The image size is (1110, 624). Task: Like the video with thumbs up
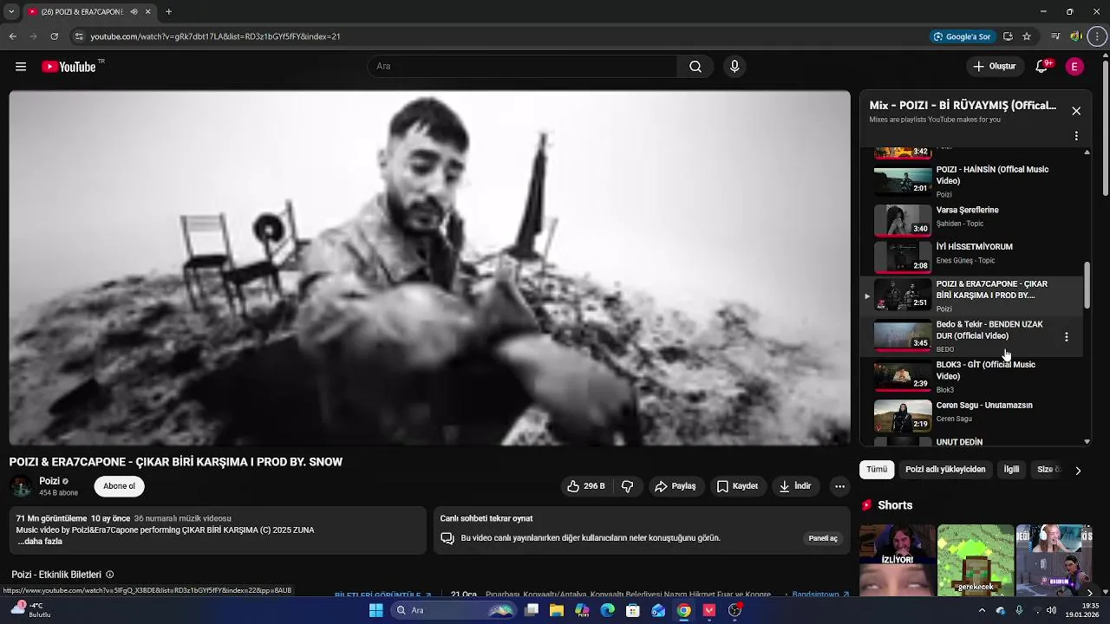tap(585, 486)
